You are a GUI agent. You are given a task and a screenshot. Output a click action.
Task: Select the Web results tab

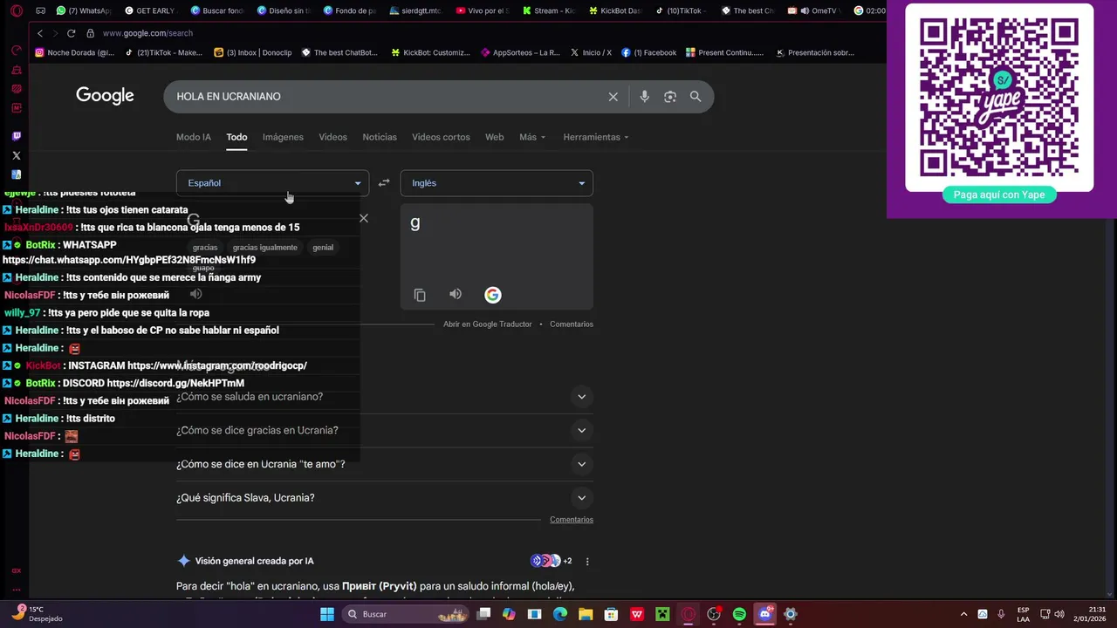[494, 137]
